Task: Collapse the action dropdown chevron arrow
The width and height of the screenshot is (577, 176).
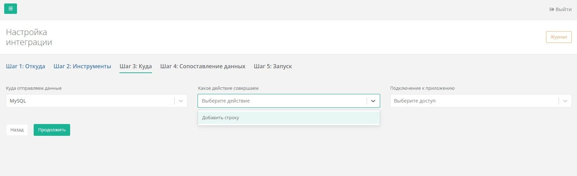Action: point(373,101)
